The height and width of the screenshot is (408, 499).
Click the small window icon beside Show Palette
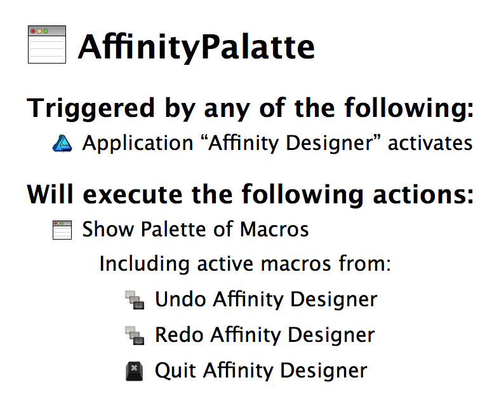(62, 230)
